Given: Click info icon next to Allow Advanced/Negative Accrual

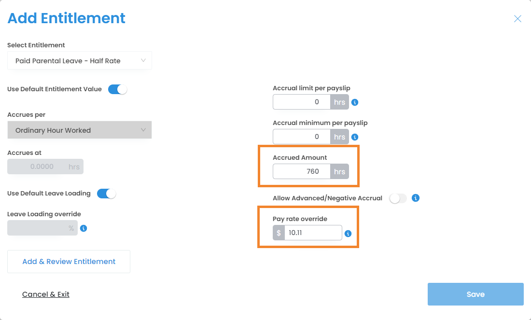Looking at the screenshot, I should (416, 198).
